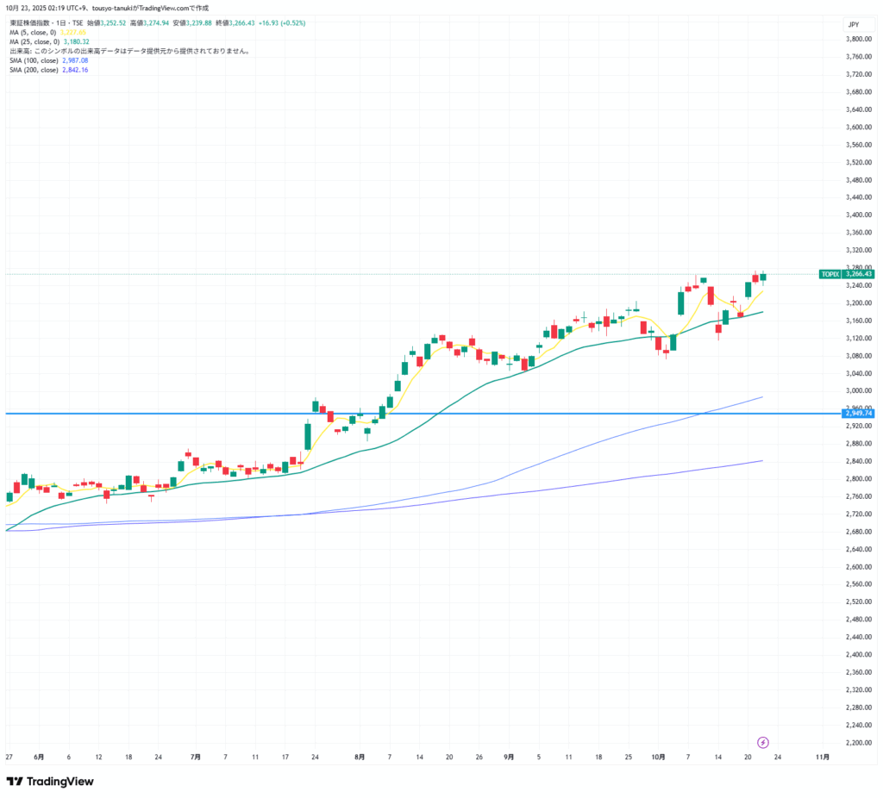Click the purple lightning event icon
The height and width of the screenshot is (798, 883).
point(762,742)
